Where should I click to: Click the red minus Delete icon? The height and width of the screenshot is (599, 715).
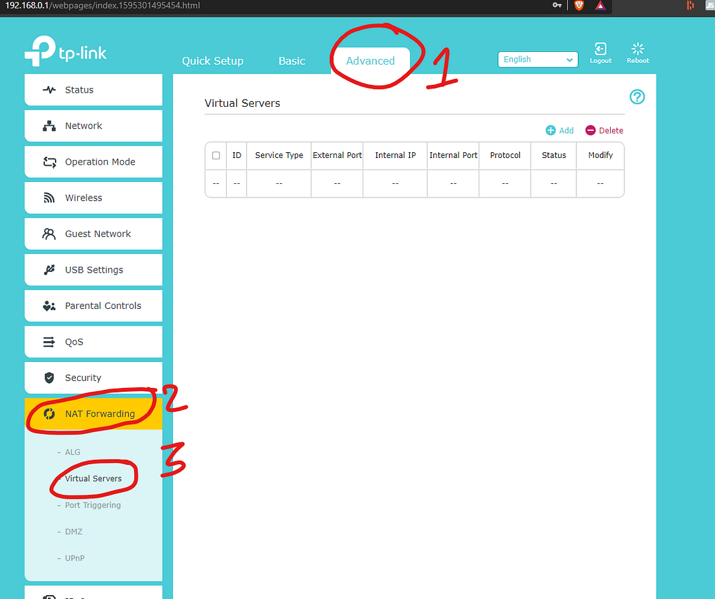tap(591, 130)
